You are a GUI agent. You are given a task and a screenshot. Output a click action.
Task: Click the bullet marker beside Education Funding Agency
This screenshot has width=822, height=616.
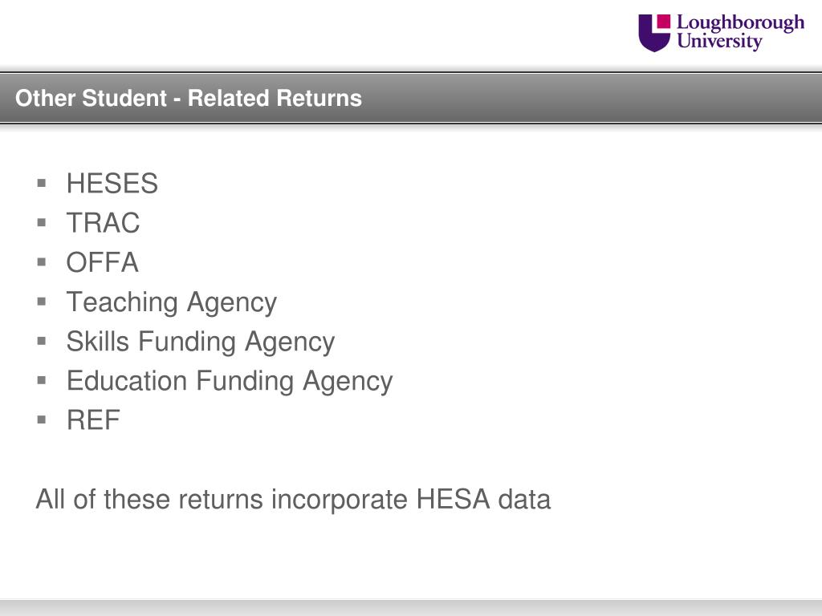click(42, 380)
